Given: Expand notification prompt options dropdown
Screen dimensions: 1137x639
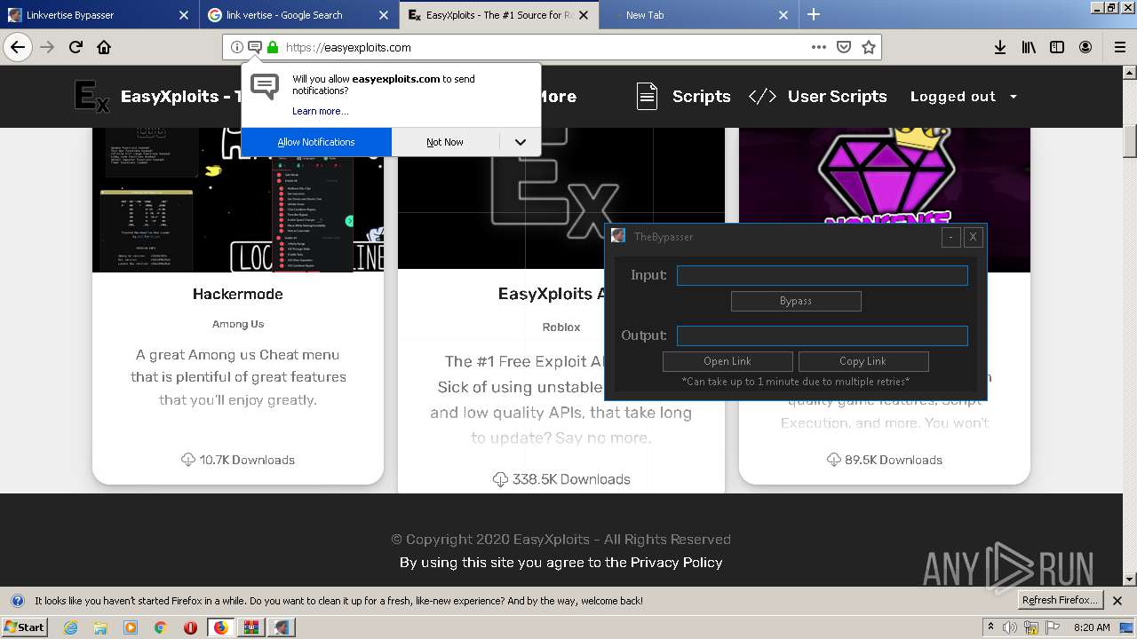Looking at the screenshot, I should pos(521,142).
